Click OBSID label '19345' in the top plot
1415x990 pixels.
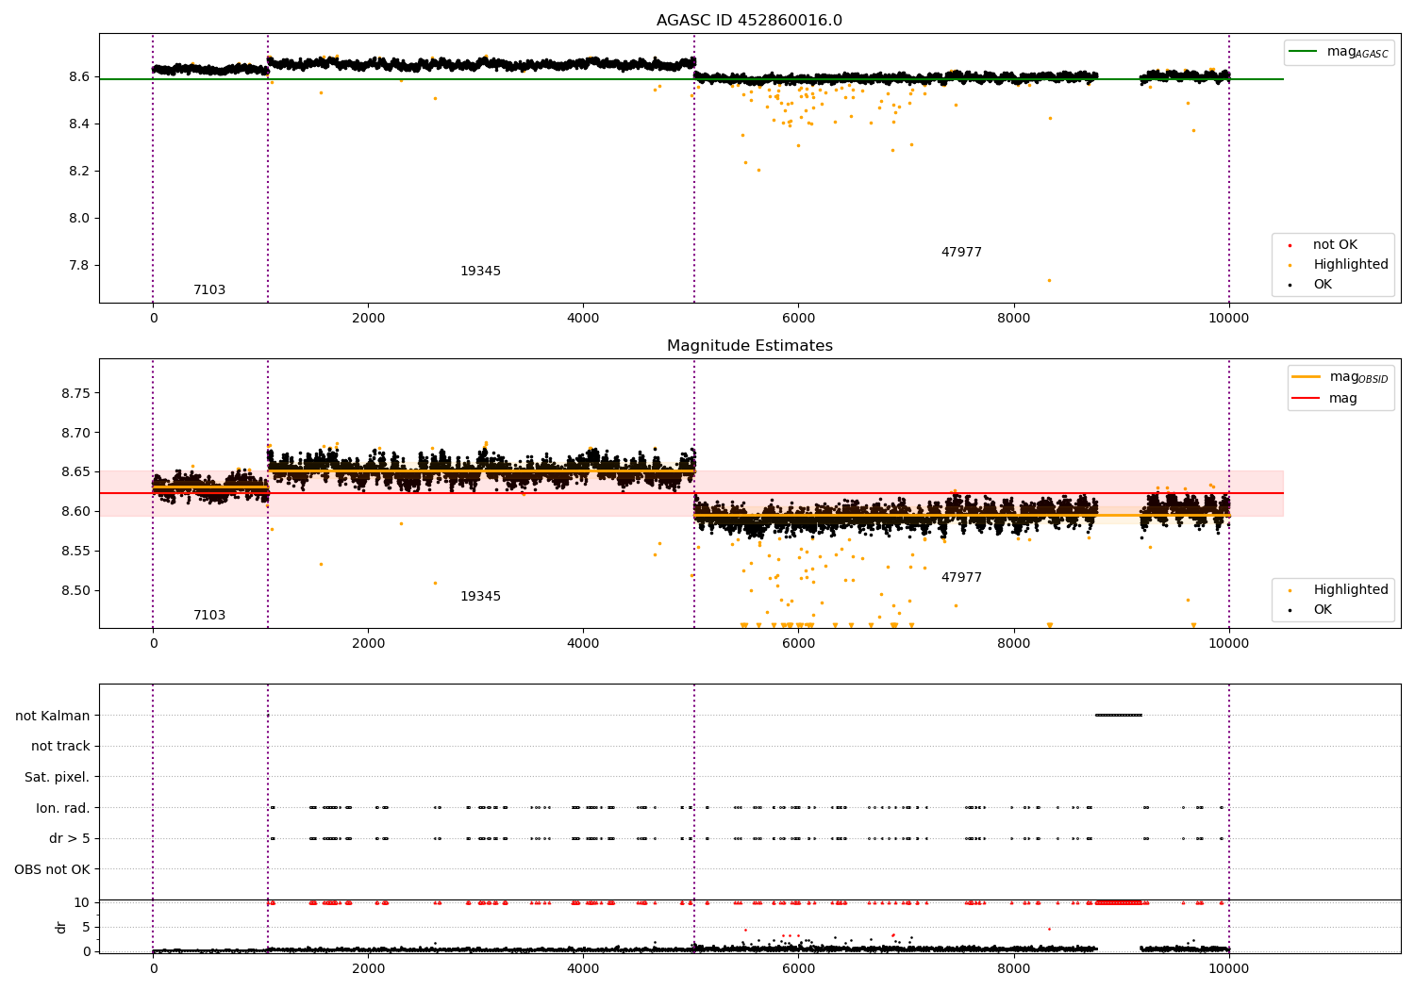tap(480, 272)
